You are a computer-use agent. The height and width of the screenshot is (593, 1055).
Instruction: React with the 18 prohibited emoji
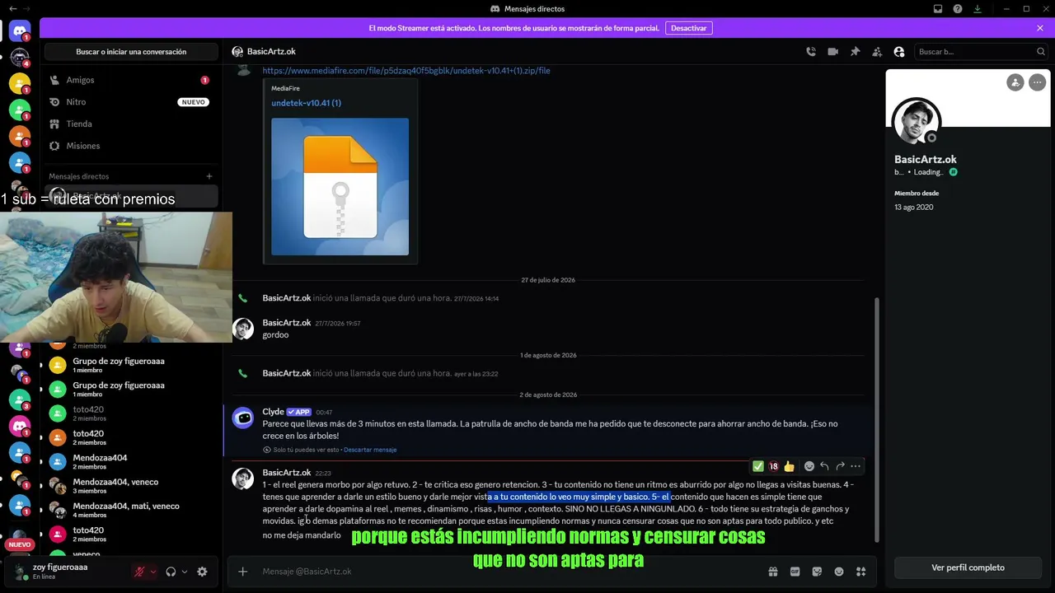(774, 466)
